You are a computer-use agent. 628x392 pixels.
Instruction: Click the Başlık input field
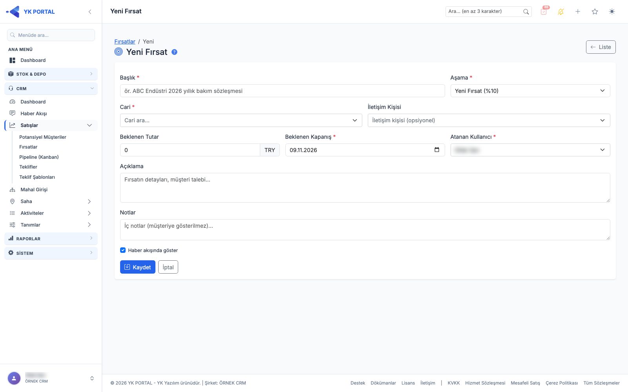282,91
